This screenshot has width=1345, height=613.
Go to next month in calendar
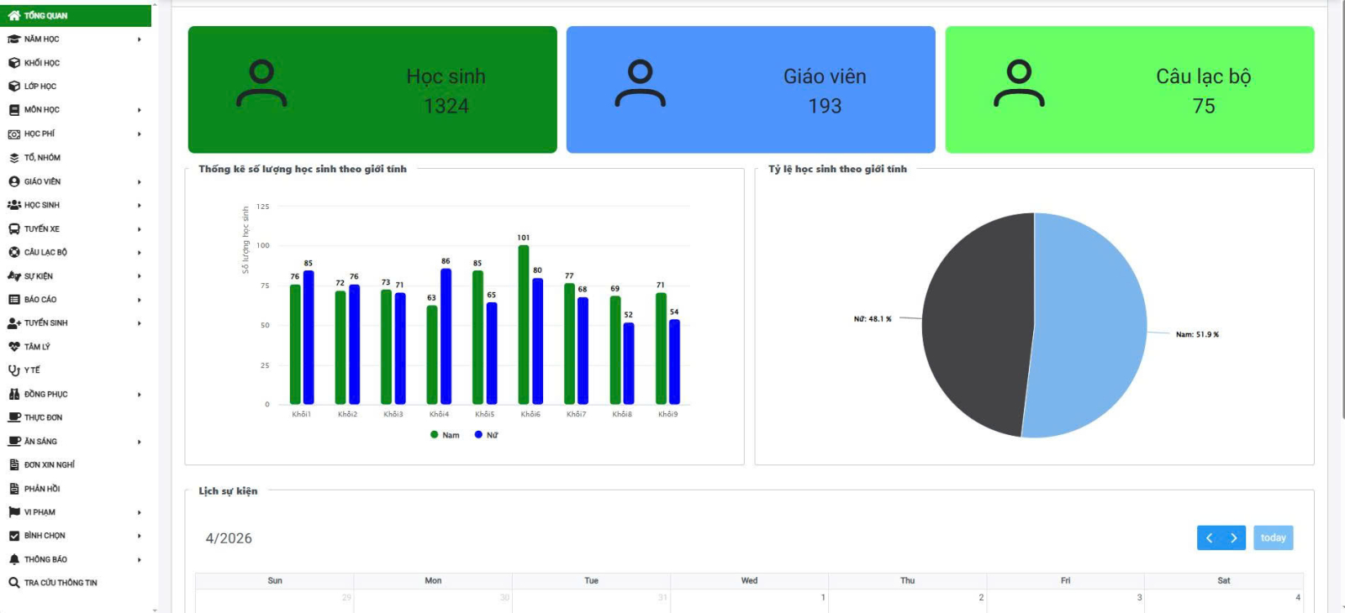click(x=1233, y=538)
